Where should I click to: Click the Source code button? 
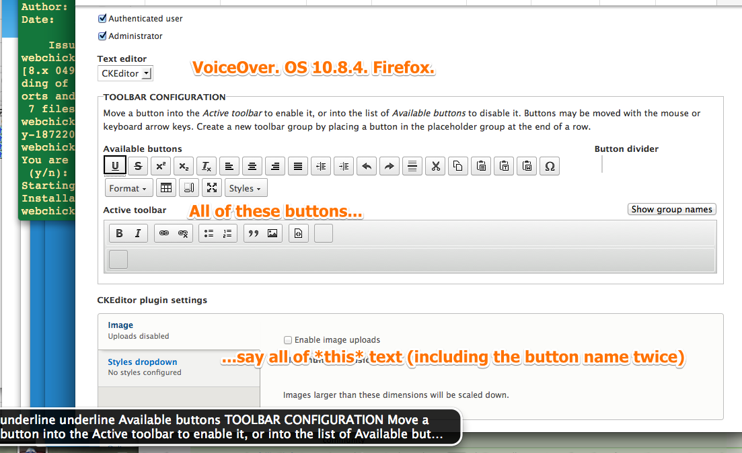(x=299, y=233)
